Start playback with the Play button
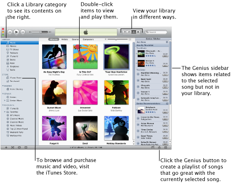This screenshot has width=233, height=183. pyautogui.click(x=17, y=32)
